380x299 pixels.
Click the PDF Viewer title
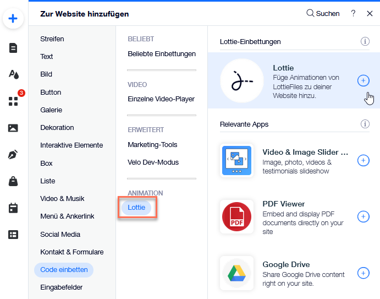[x=284, y=204]
